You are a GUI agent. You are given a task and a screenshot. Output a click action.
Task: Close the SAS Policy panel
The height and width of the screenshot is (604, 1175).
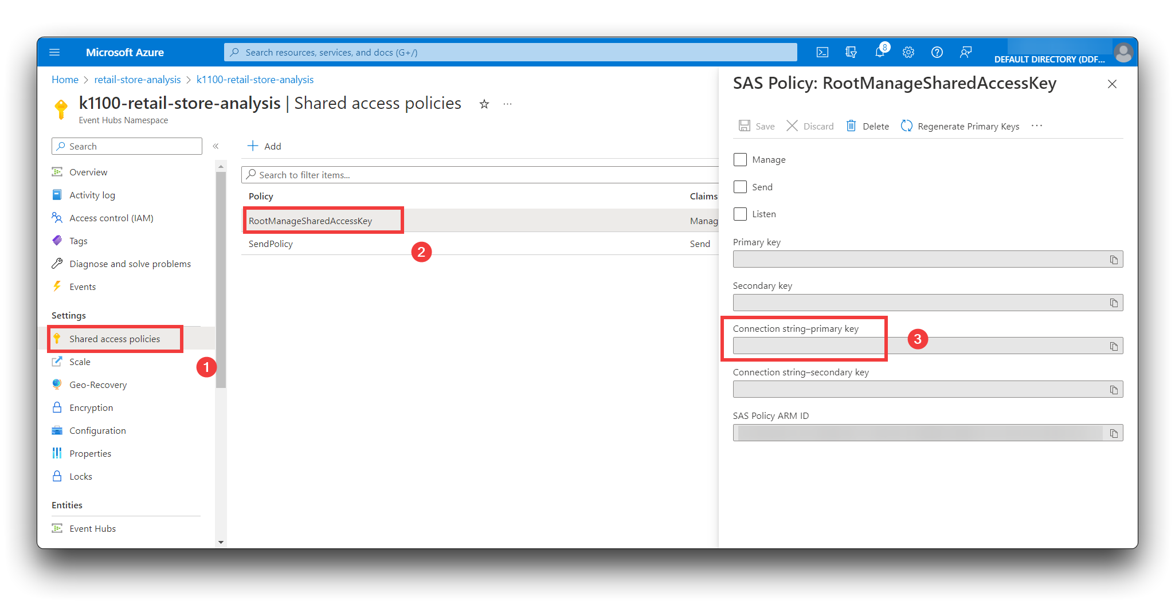pyautogui.click(x=1112, y=84)
